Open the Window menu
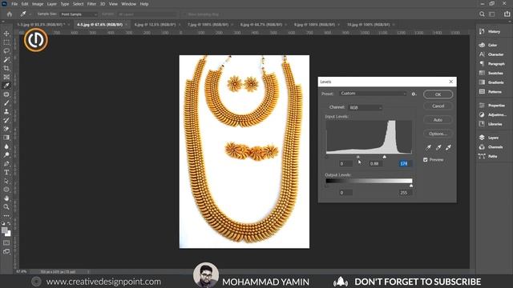 [128, 4]
